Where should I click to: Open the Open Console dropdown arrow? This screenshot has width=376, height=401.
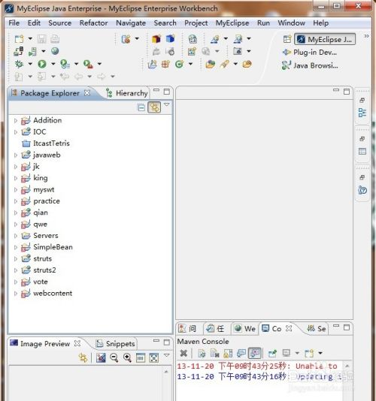click(320, 353)
